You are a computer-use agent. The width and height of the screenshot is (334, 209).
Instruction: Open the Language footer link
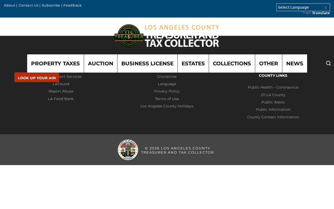click(x=167, y=84)
